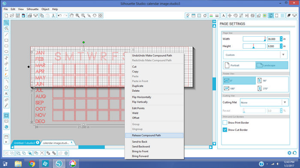Adjust the page Height slider
Image resolution: width=300 pixels, height=168 pixels.
pyautogui.click(x=254, y=46)
